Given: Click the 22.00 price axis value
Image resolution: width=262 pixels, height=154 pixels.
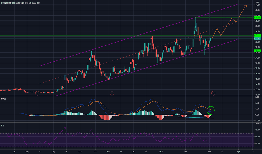Looking at the screenshot, I should pos(258,63).
